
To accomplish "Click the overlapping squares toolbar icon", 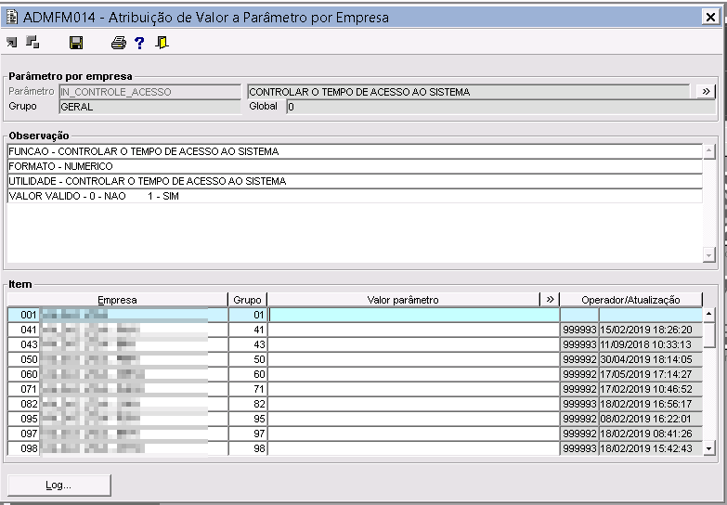I will (32, 42).
